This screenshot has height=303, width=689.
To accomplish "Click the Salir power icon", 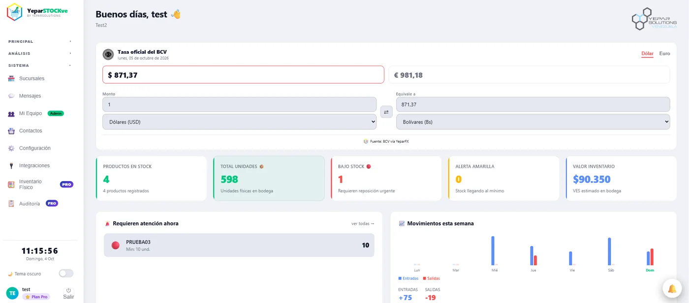I will click(68, 290).
